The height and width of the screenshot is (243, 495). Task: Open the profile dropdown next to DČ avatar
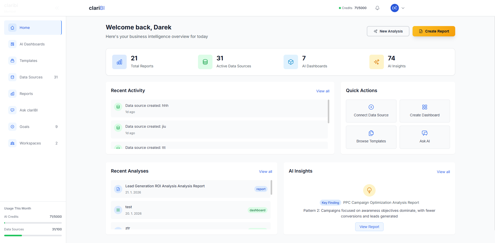(x=403, y=8)
